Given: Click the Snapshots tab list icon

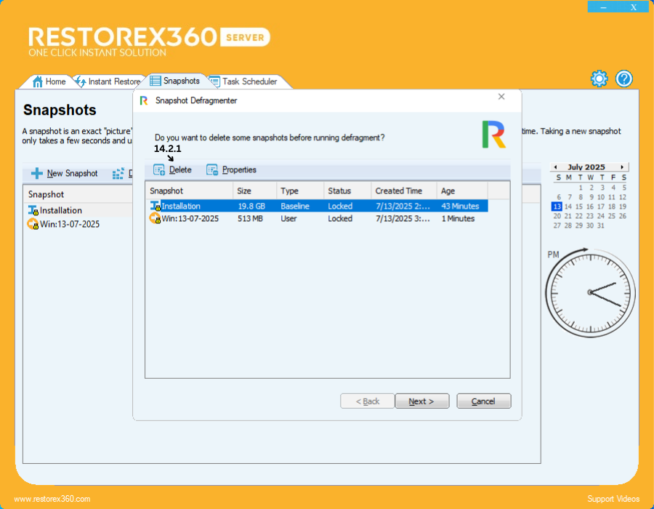Looking at the screenshot, I should [x=156, y=81].
